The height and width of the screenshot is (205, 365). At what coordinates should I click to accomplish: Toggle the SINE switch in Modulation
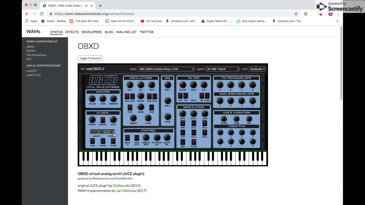183,123
